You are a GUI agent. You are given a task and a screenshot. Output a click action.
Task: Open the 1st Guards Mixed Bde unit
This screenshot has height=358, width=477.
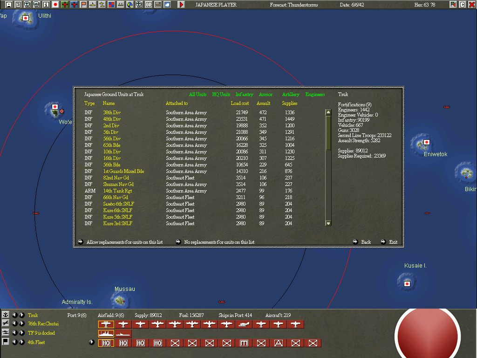tap(123, 171)
